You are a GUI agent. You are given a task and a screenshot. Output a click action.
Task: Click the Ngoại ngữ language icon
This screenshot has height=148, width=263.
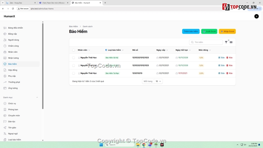pos(5,134)
